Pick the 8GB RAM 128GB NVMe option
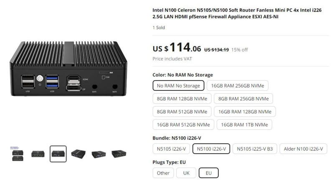This screenshot has height=184, width=334. coord(182,99)
